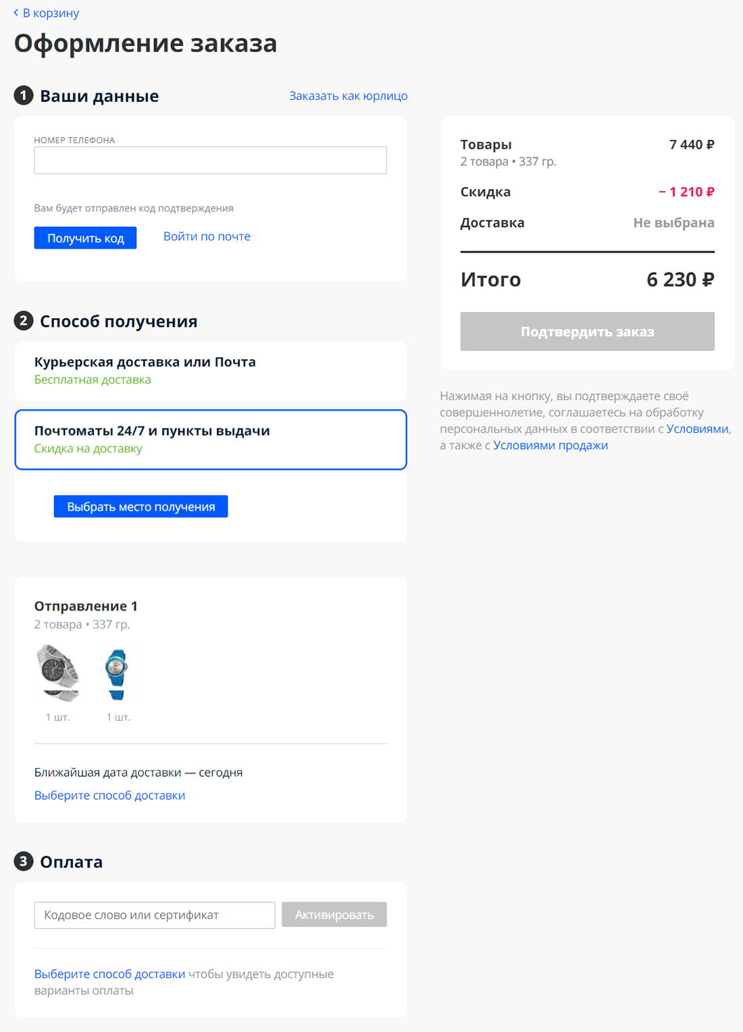Open the Условиями link
The height and width of the screenshot is (1032, 743).
[x=696, y=428]
